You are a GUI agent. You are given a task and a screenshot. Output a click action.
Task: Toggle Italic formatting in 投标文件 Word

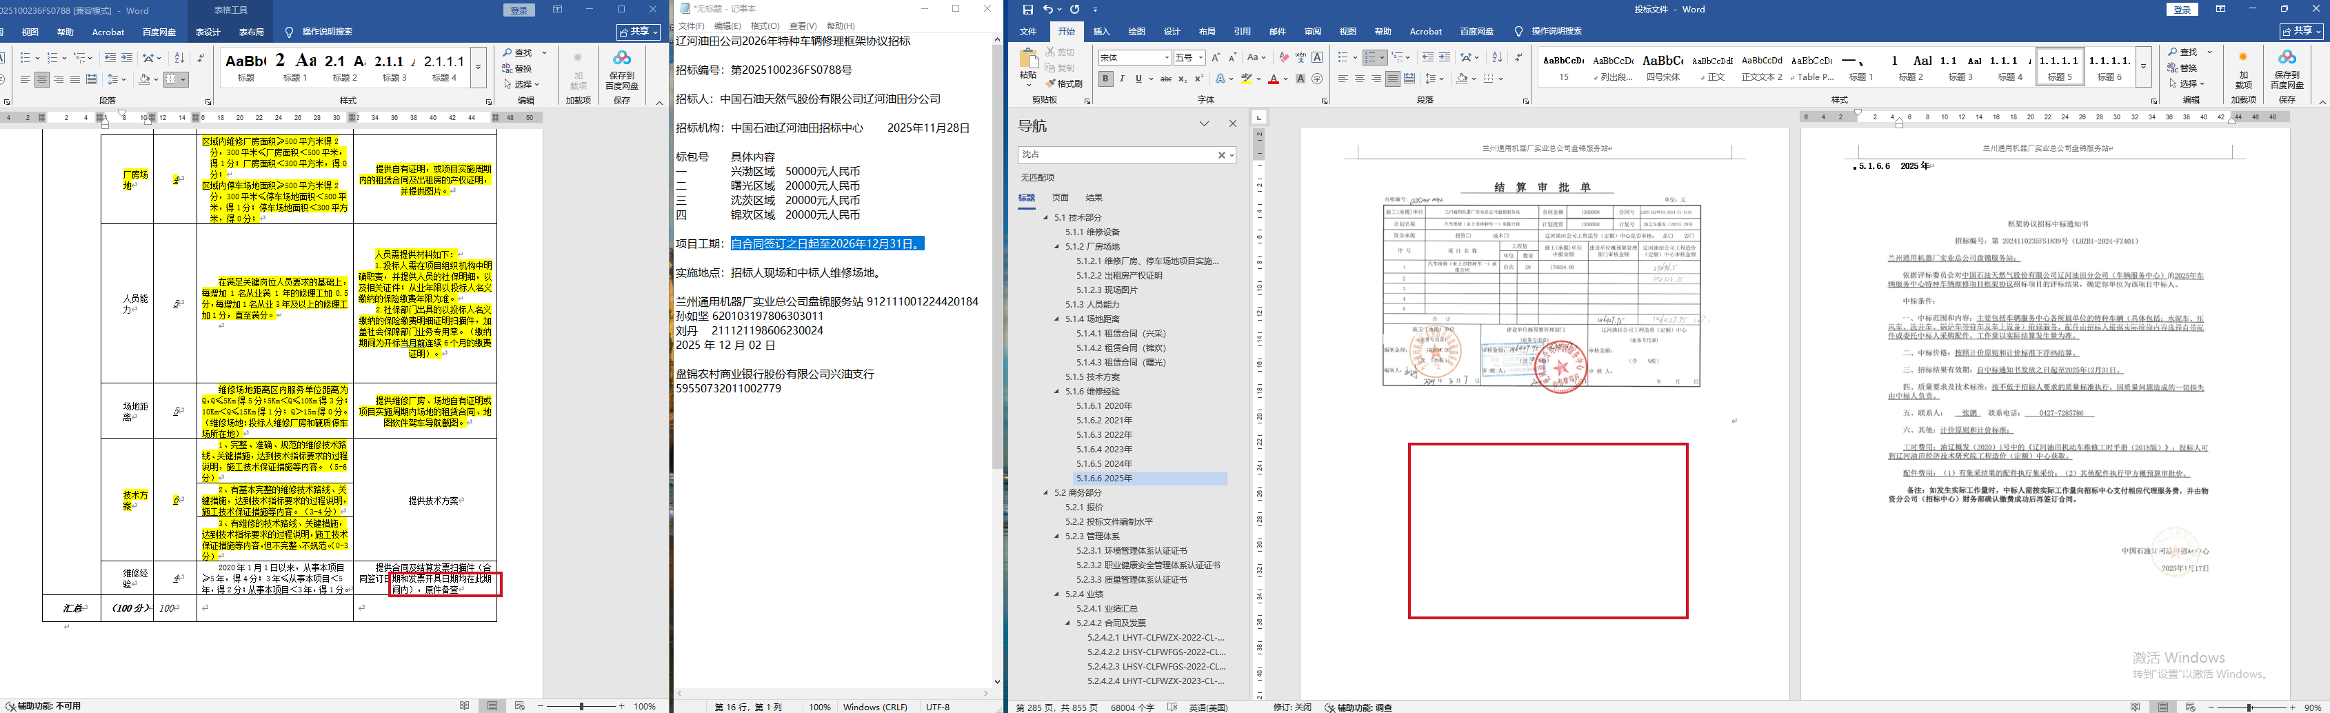pos(1122,79)
